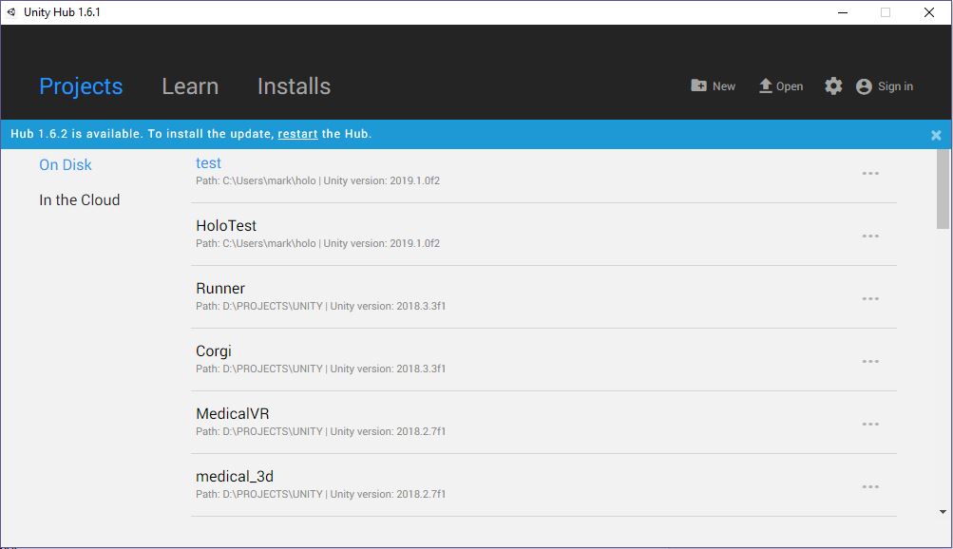Open the three-dot menu for Runner
The height and width of the screenshot is (549, 953).
(870, 298)
